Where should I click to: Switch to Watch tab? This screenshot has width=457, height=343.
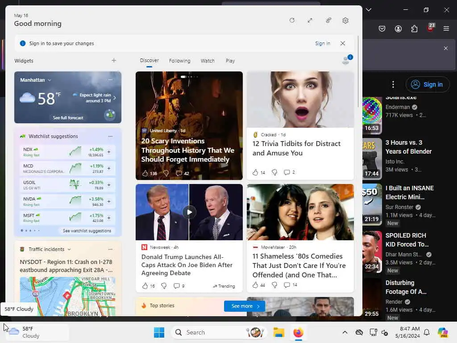208,61
